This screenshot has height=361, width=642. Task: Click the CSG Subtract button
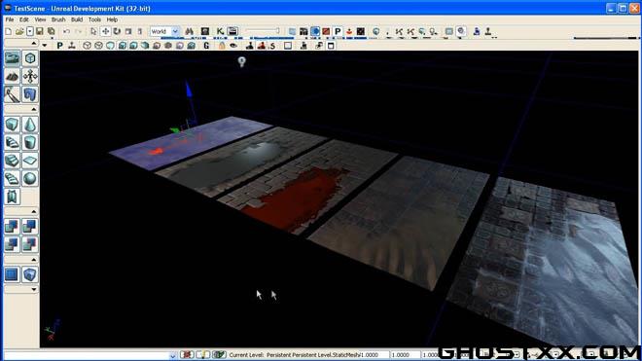[x=30, y=227]
